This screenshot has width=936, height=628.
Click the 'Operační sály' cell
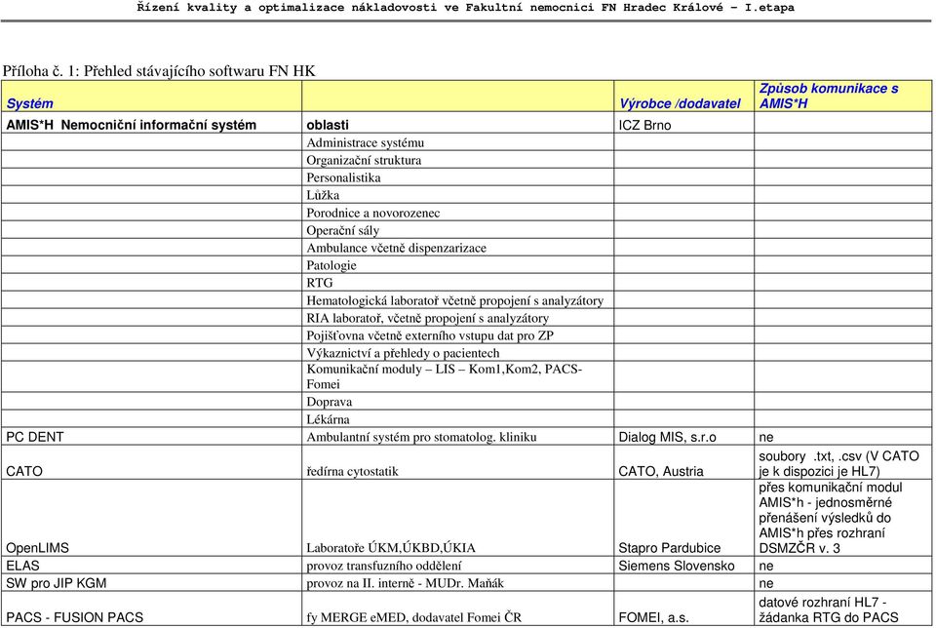coord(458,230)
